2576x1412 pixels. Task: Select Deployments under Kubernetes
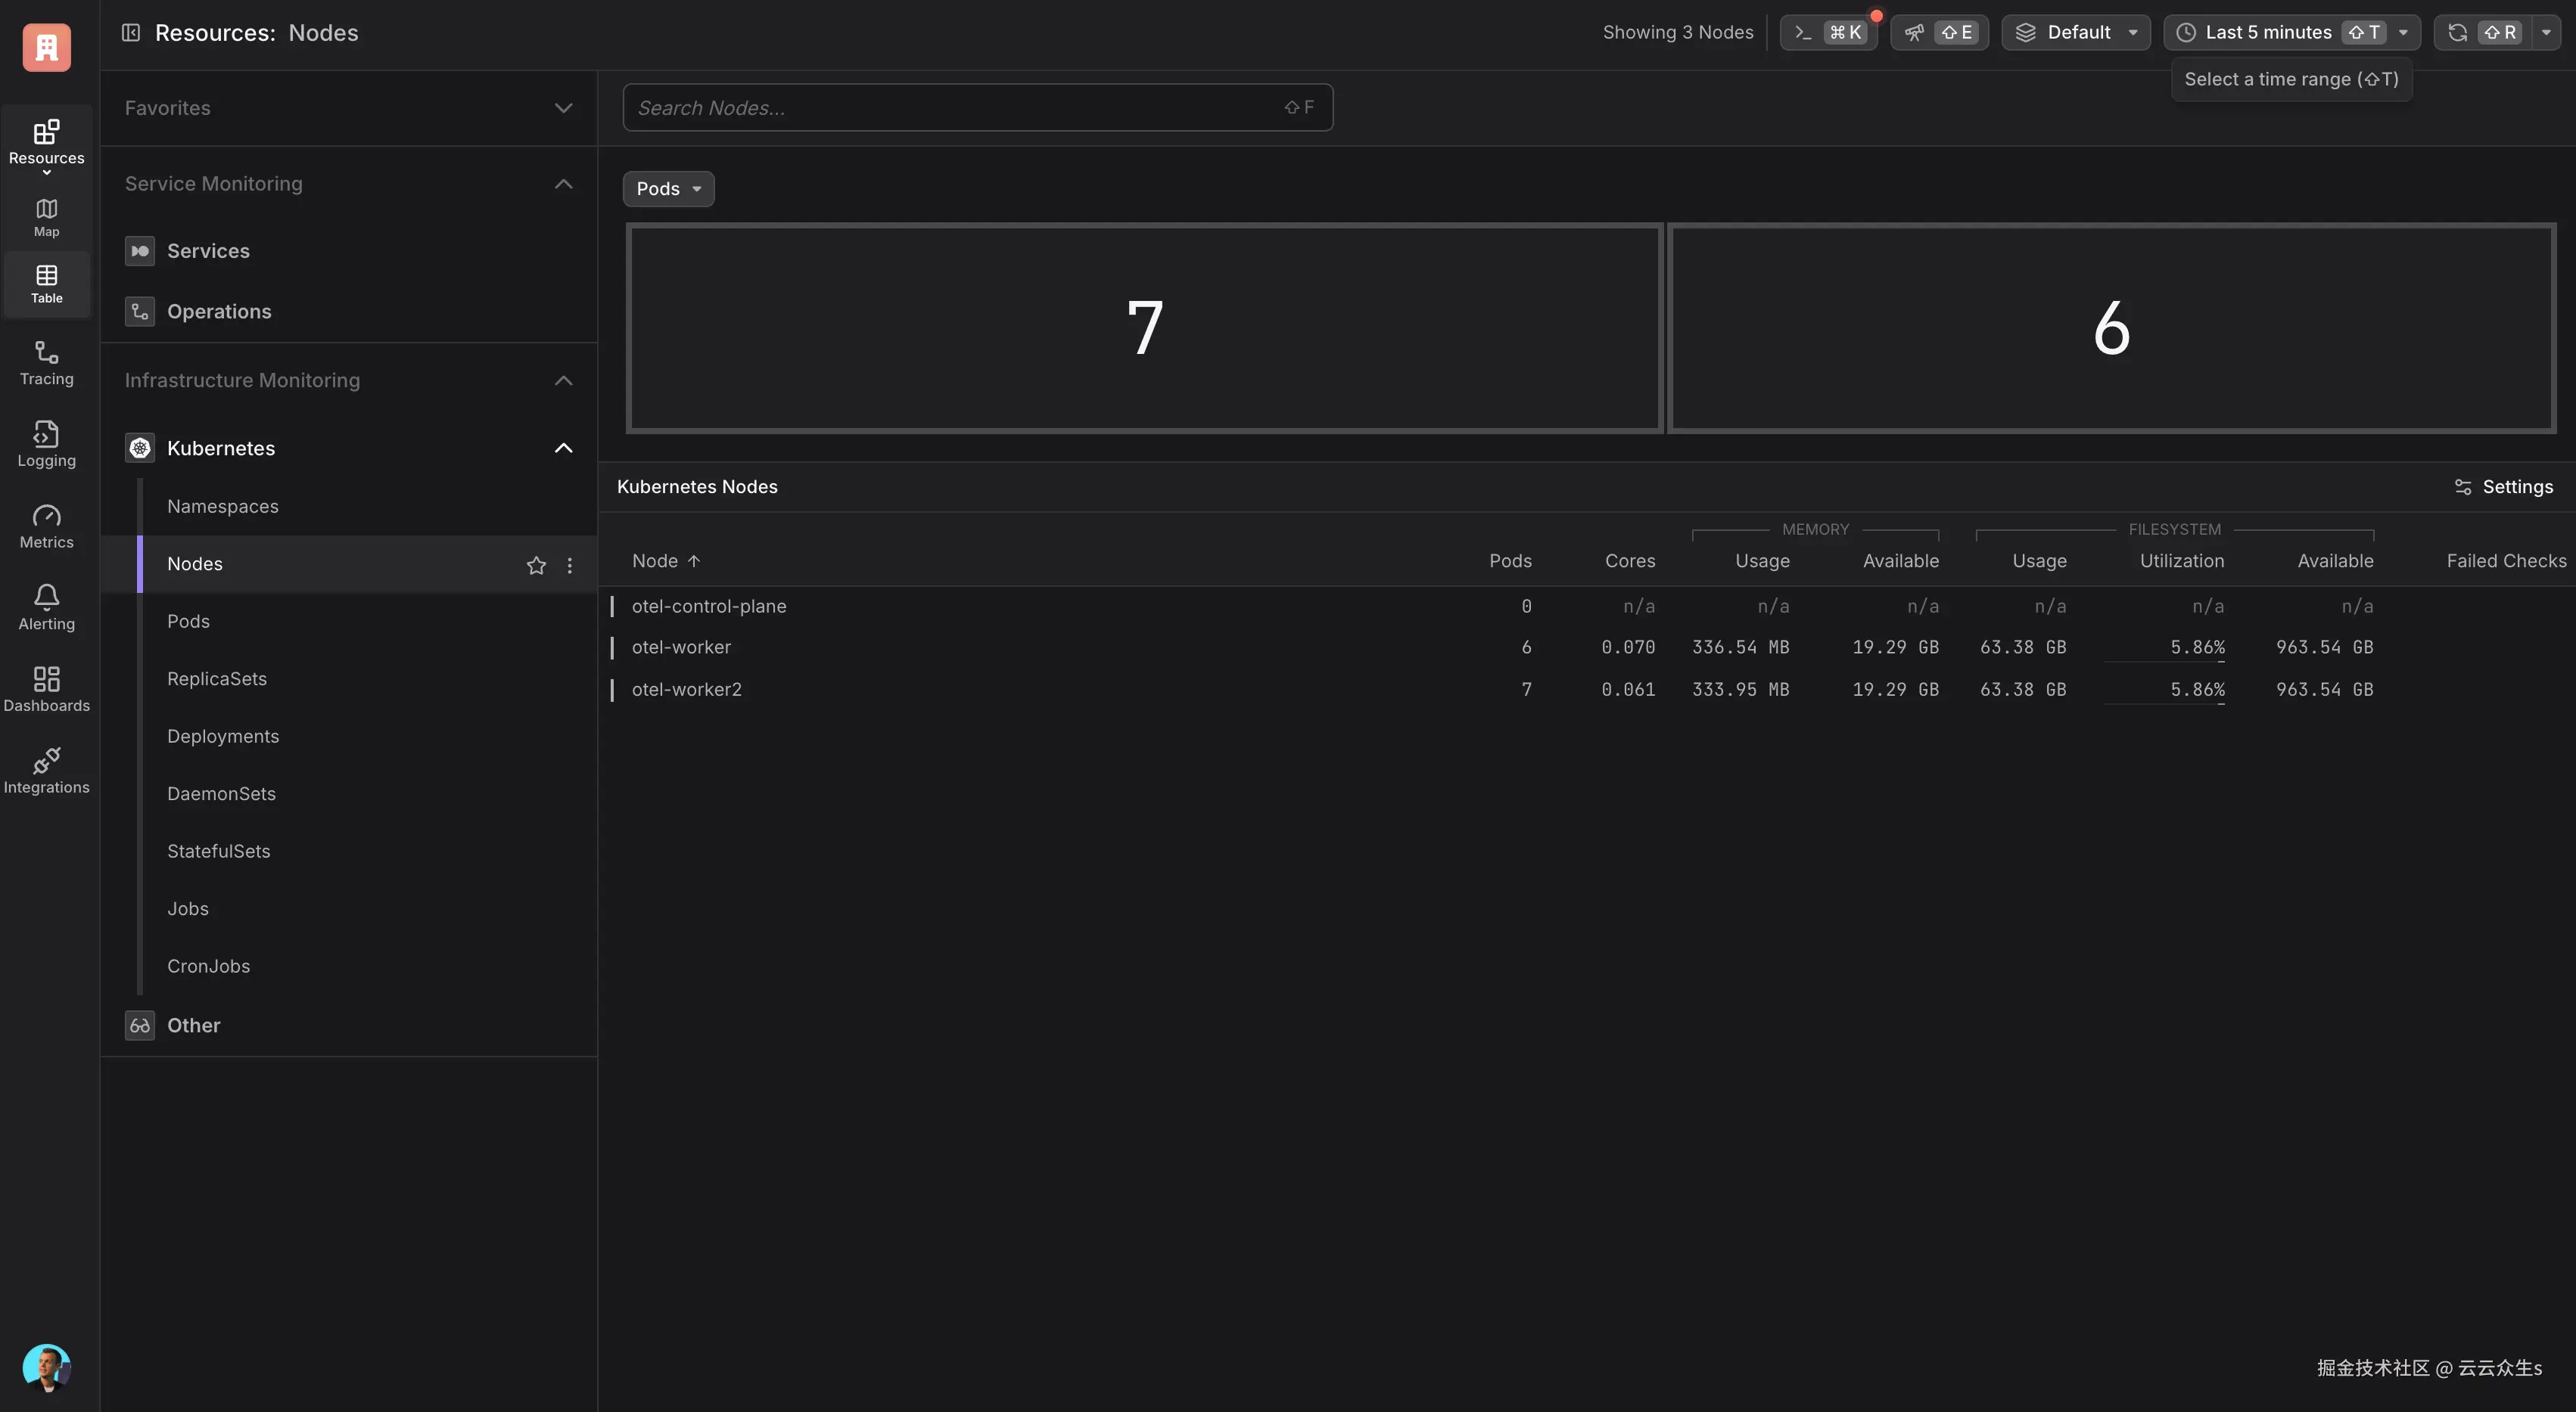click(x=223, y=737)
